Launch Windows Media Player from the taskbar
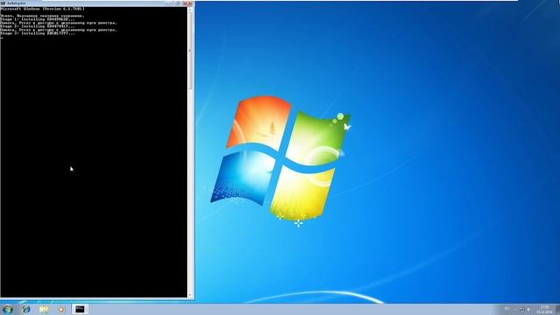Screen dimensions: 560x315 tap(61, 309)
